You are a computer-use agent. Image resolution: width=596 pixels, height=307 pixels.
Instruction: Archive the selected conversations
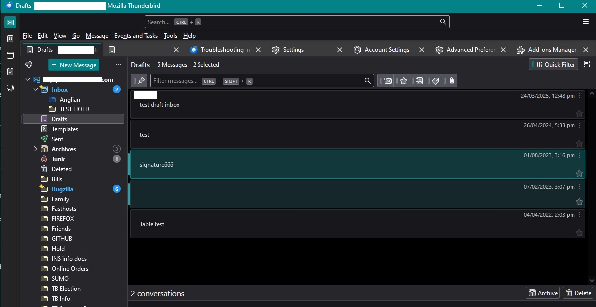point(543,293)
